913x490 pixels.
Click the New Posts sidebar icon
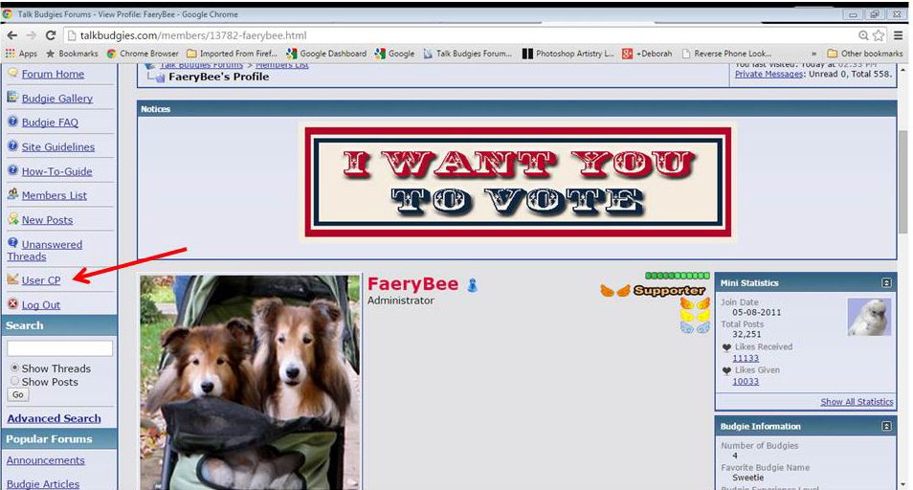pos(12,218)
